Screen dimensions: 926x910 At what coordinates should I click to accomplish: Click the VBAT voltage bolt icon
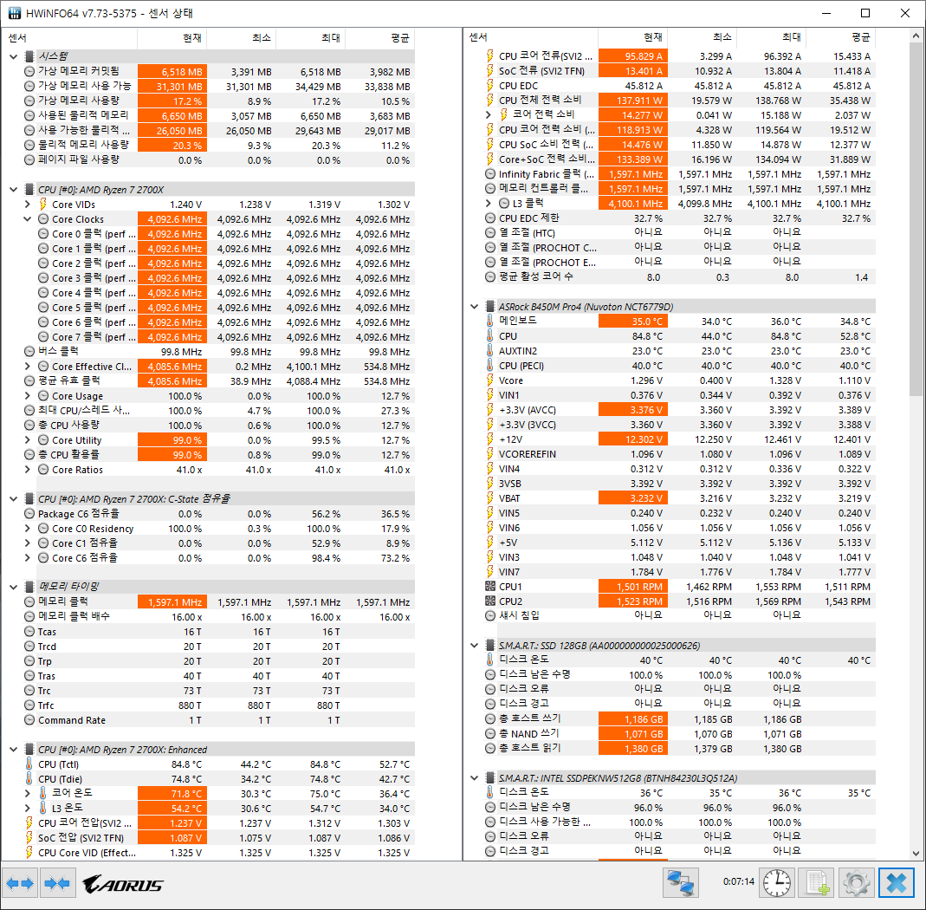489,498
